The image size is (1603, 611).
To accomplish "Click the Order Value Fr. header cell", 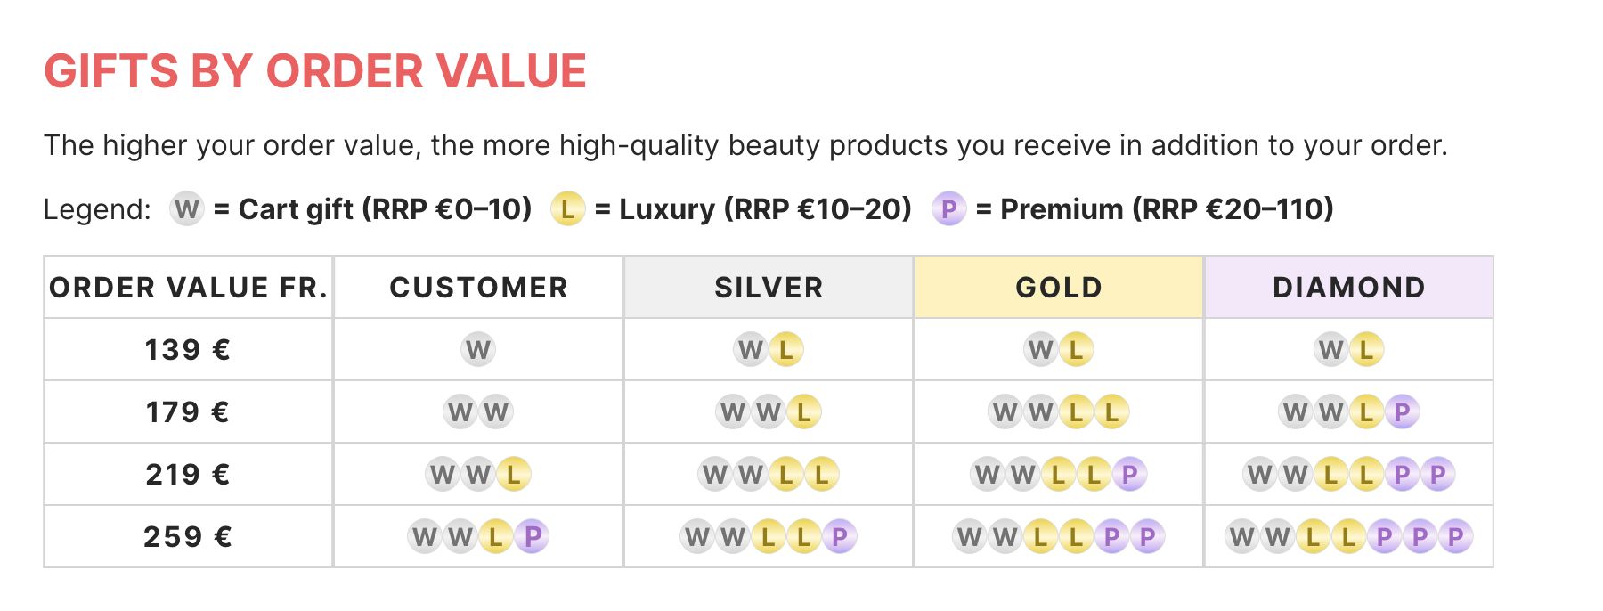I will point(188,287).
